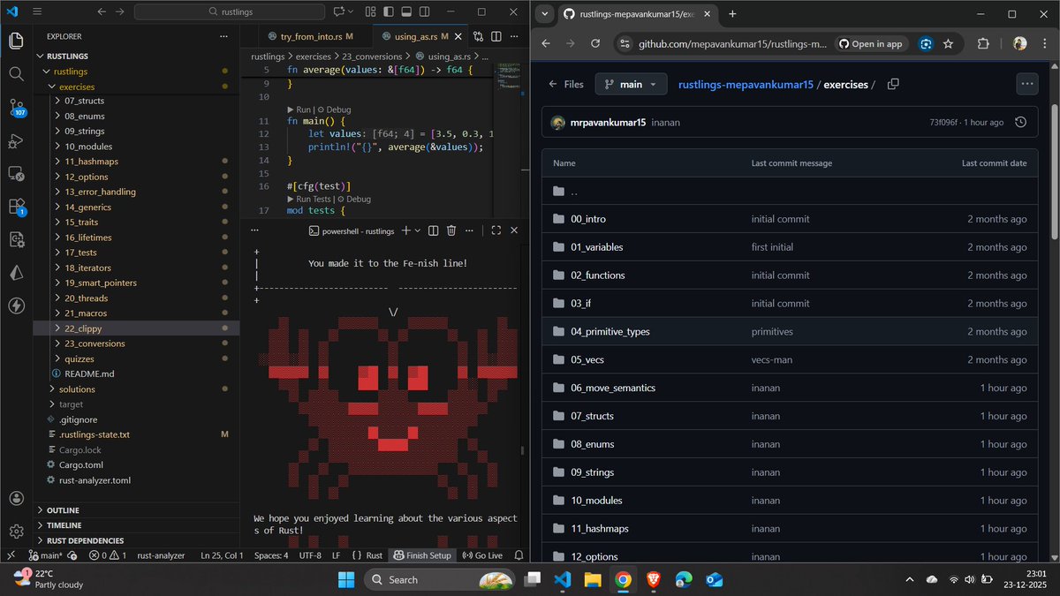Image resolution: width=1060 pixels, height=596 pixels.
Task: Bookmark this page with the star icon
Action: pyautogui.click(x=948, y=43)
